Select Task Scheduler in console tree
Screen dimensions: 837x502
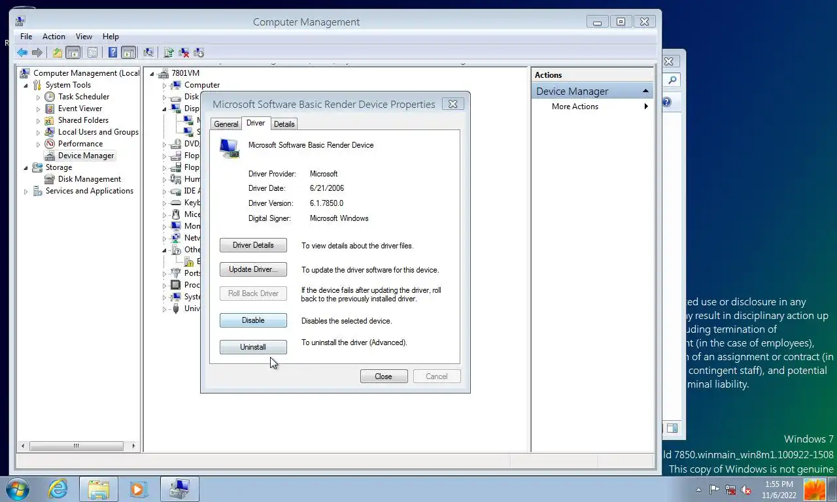click(83, 97)
